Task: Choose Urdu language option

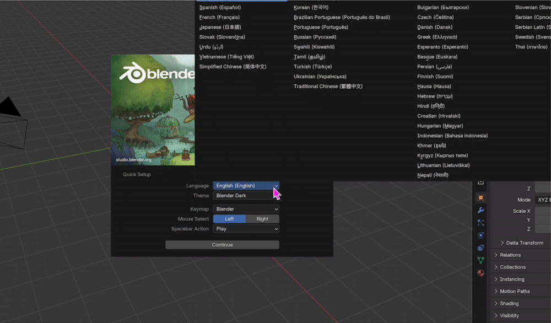Action: click(x=211, y=47)
